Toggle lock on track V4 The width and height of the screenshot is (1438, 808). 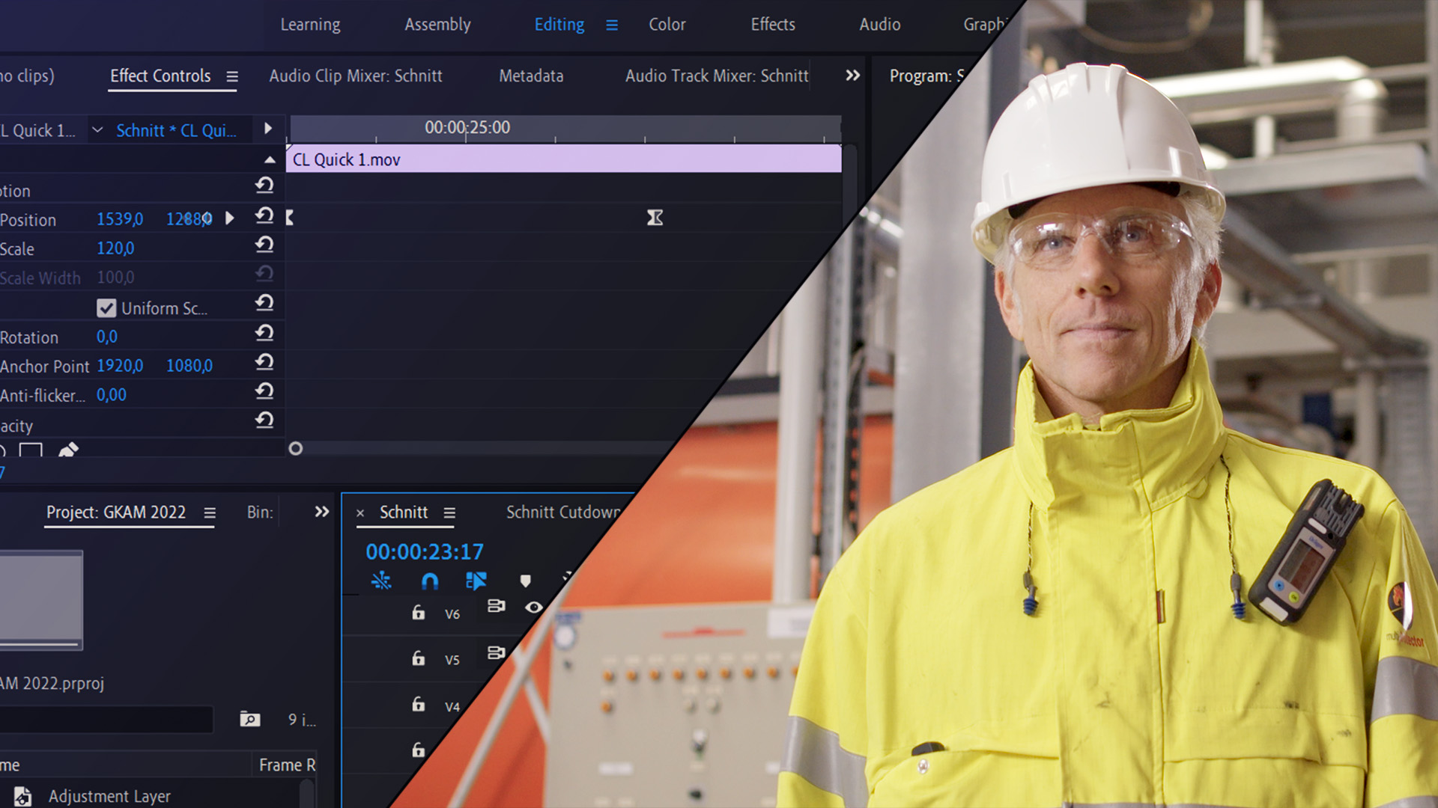[419, 705]
